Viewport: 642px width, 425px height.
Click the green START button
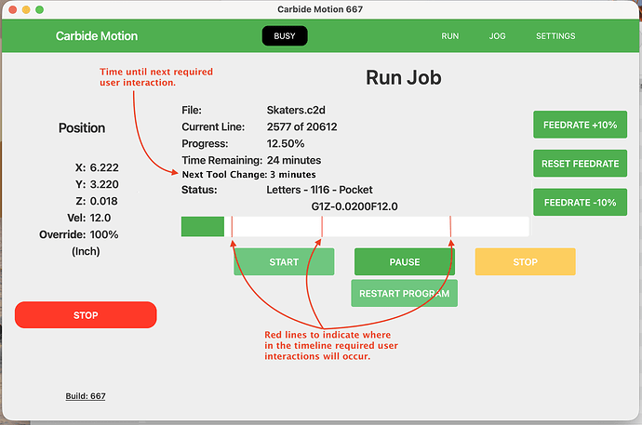[x=284, y=262]
